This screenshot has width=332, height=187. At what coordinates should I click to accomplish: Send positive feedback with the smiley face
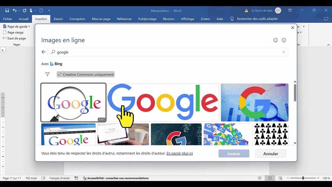pyautogui.click(x=275, y=40)
